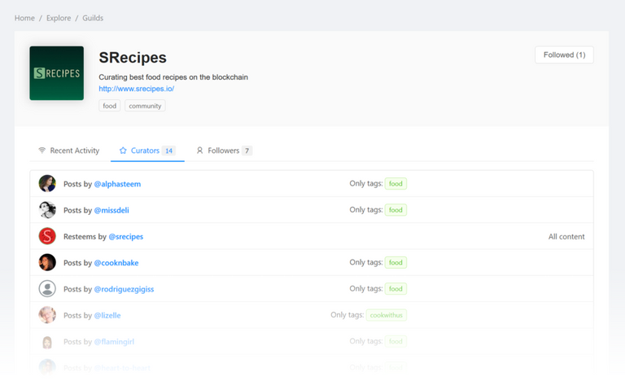Open the @rodriguezgigiss profile link
625x381 pixels.
(x=124, y=289)
